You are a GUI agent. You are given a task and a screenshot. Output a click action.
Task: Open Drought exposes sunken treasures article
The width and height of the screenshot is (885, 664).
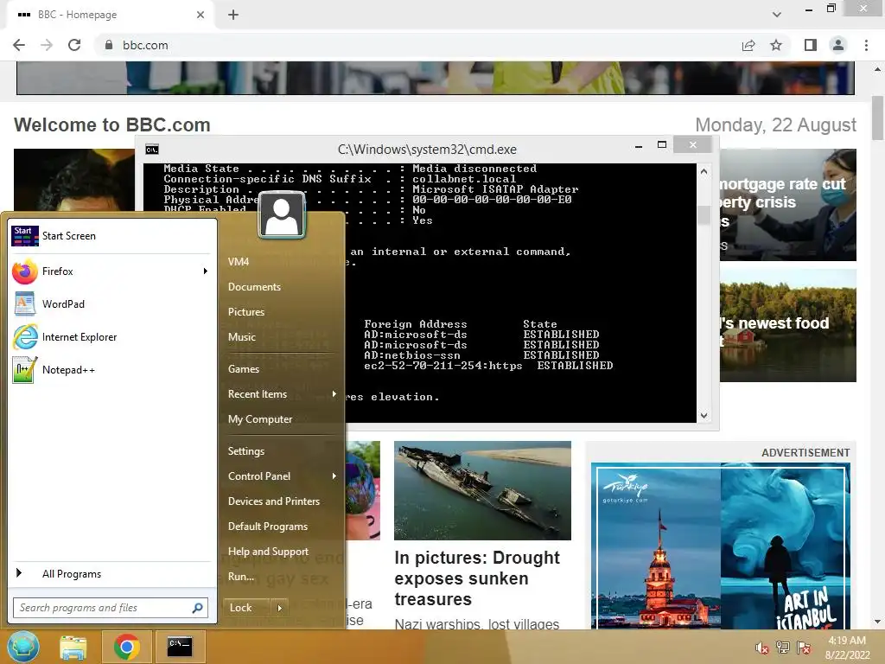pos(477,578)
